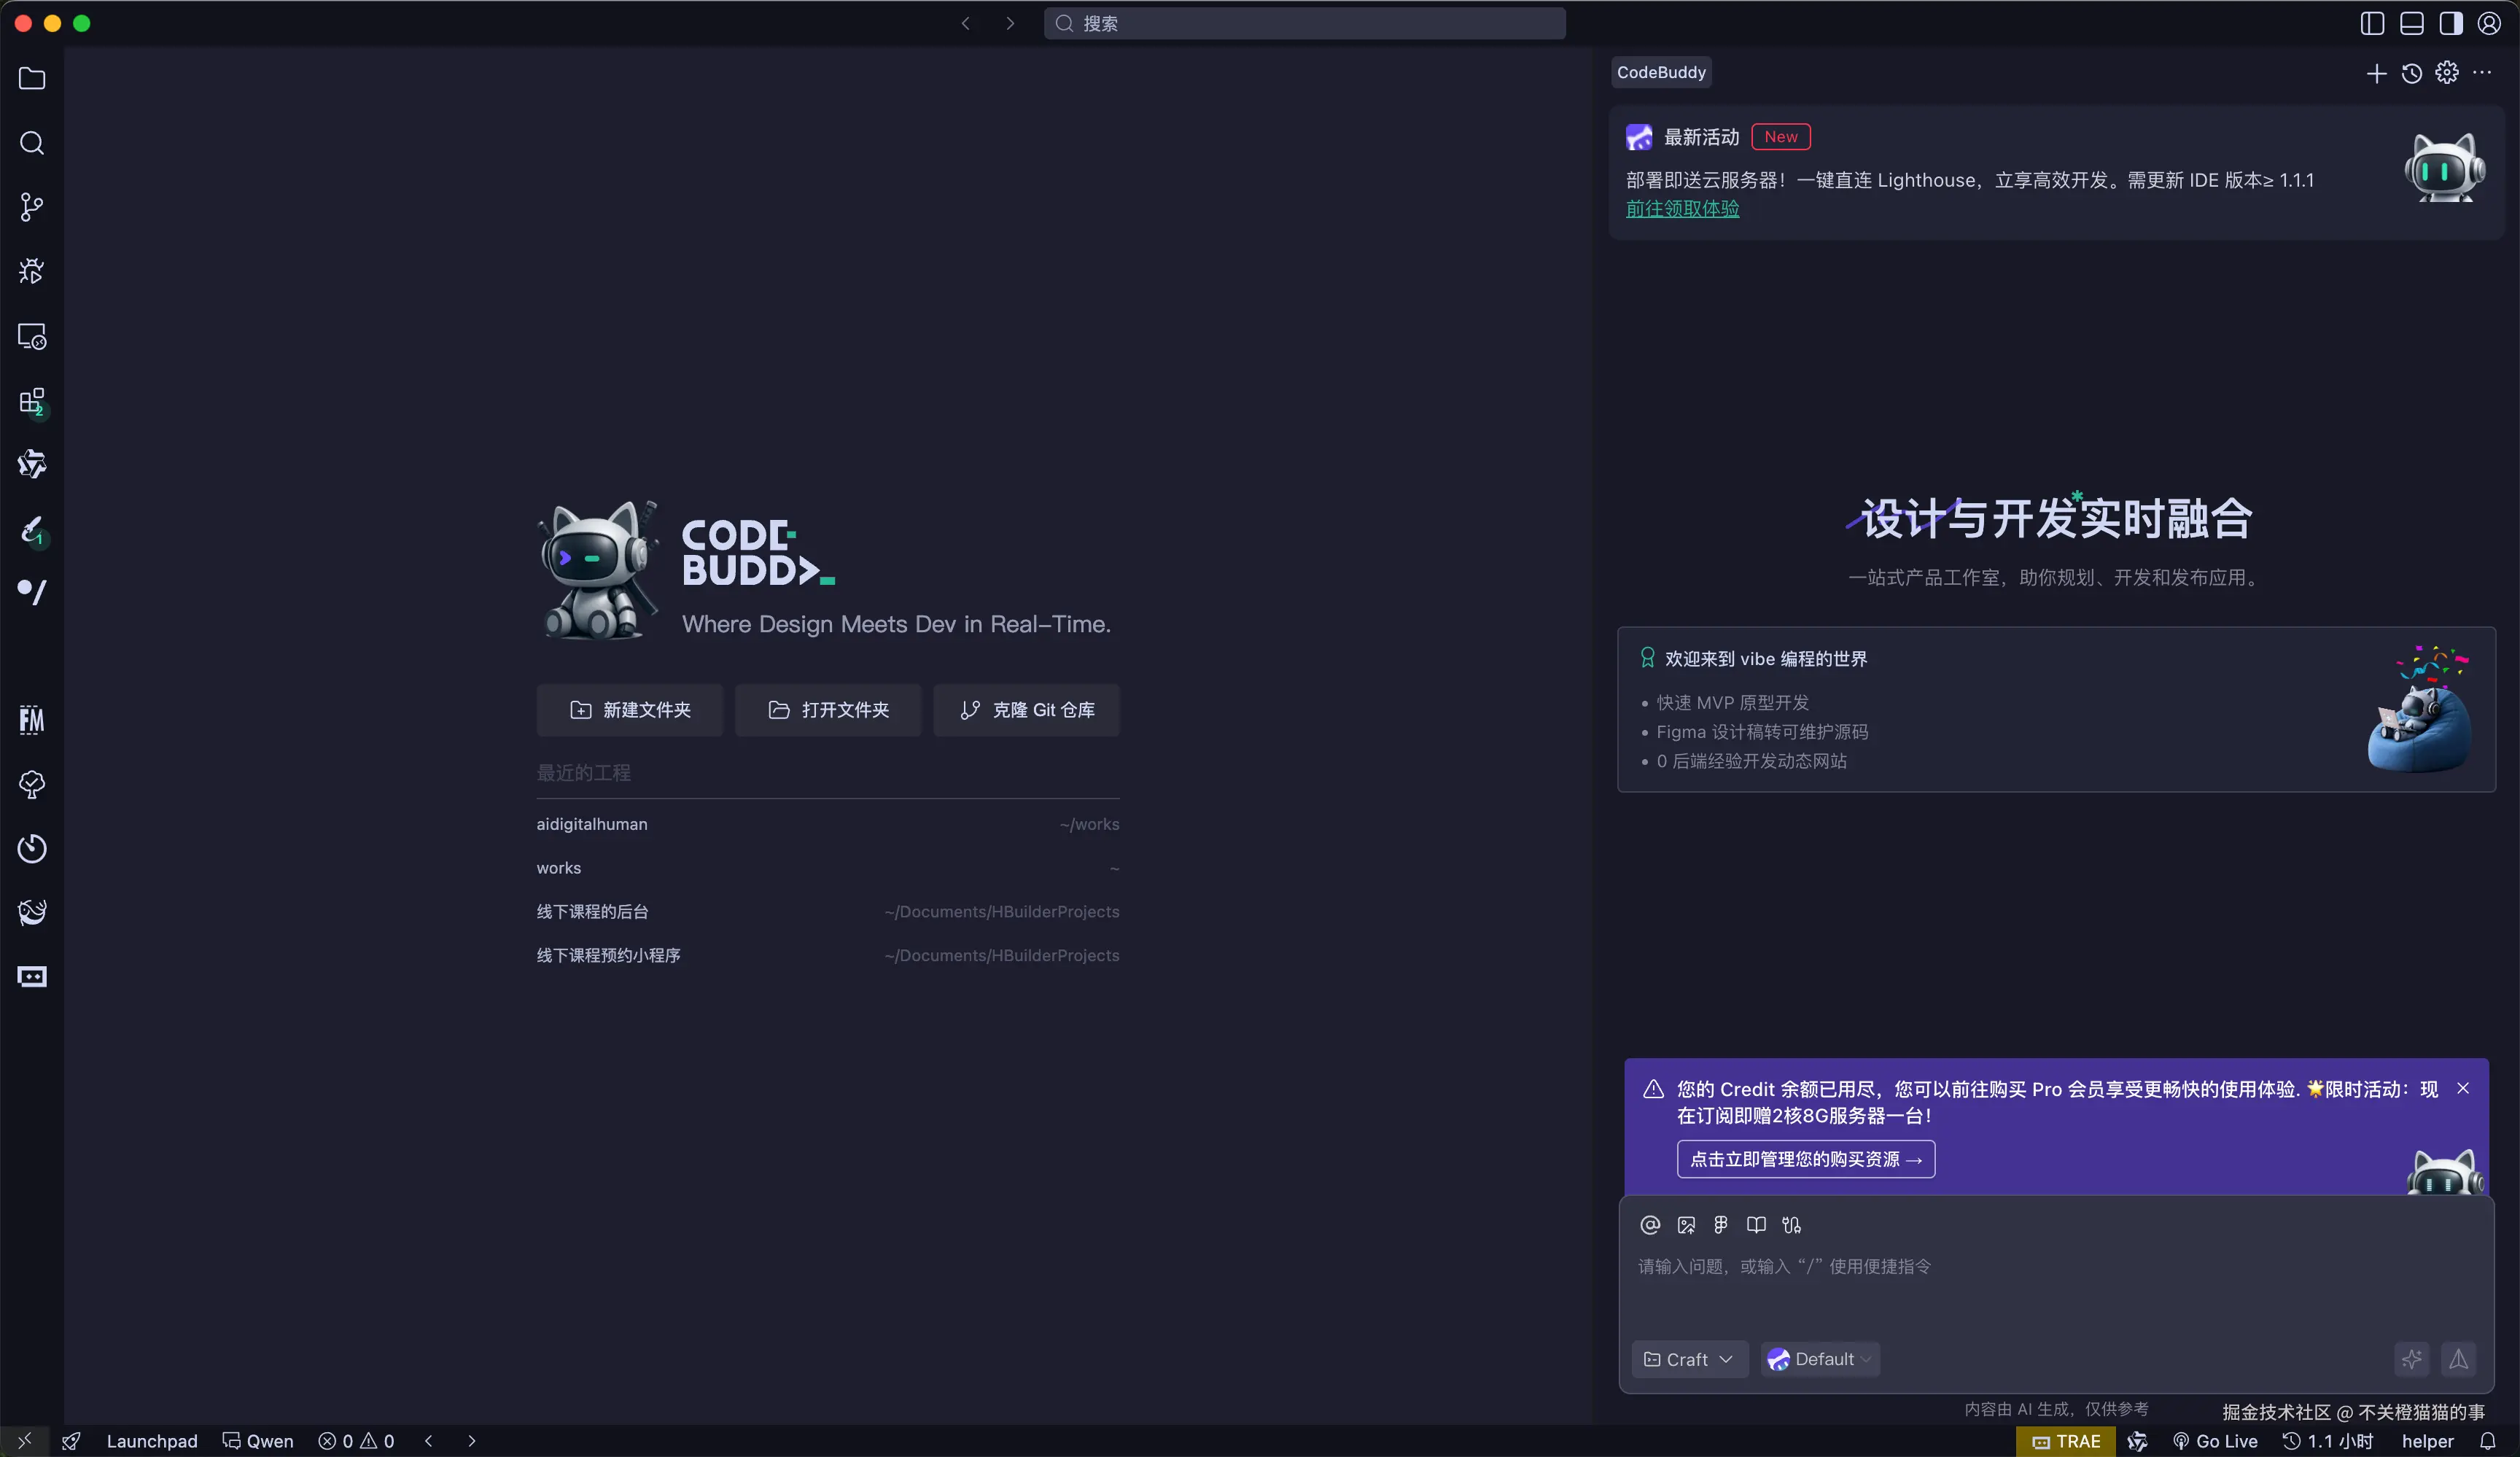Click the chat history clock icon
The width and height of the screenshot is (2520, 1457).
(x=2411, y=73)
